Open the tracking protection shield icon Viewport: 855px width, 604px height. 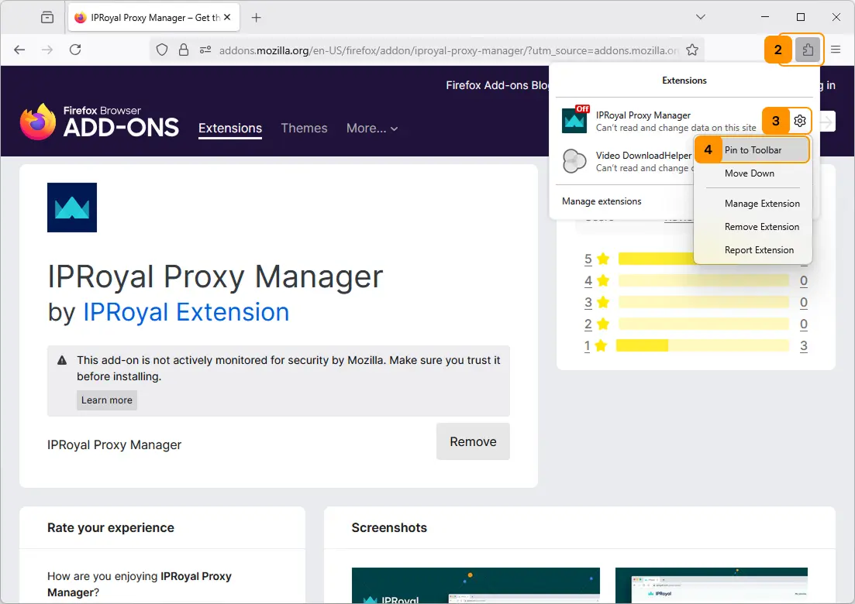(162, 50)
